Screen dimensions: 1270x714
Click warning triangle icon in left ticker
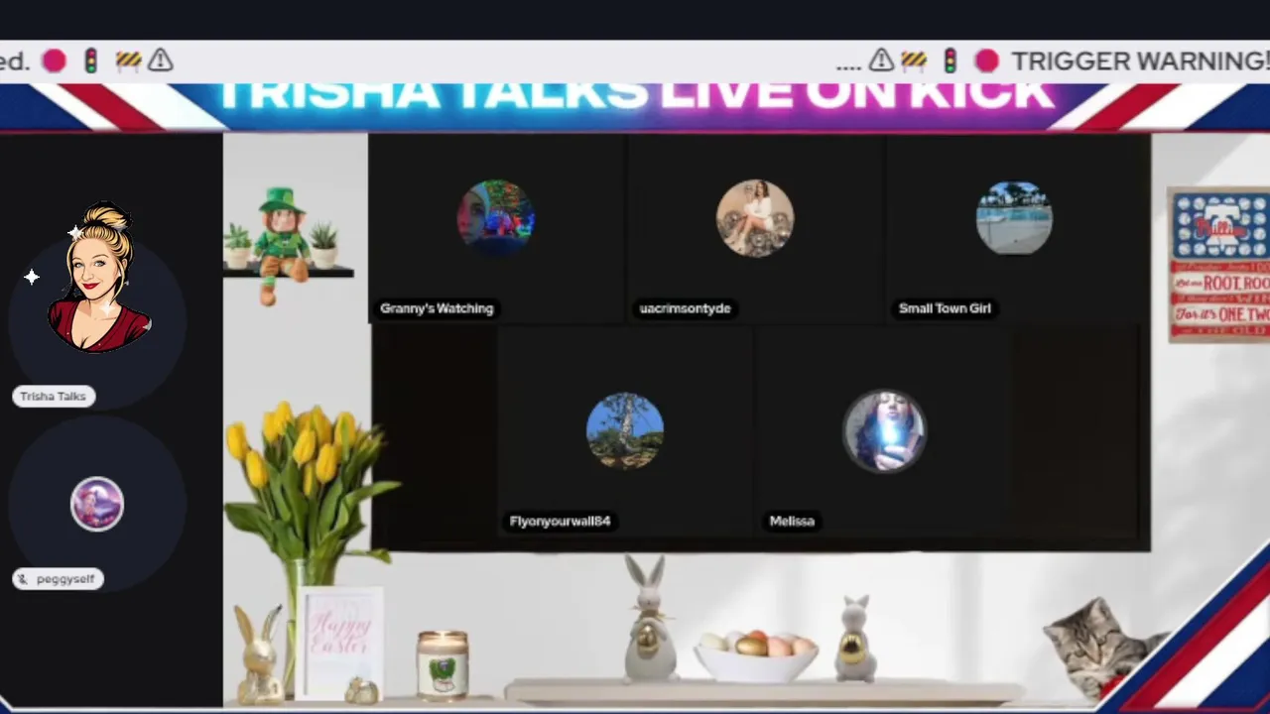(x=161, y=61)
